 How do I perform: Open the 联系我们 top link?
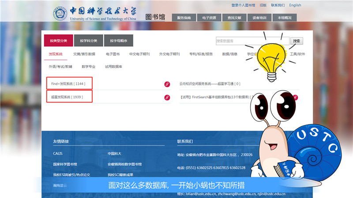(278, 5)
